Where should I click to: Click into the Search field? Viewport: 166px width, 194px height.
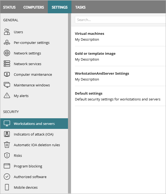[120, 20]
